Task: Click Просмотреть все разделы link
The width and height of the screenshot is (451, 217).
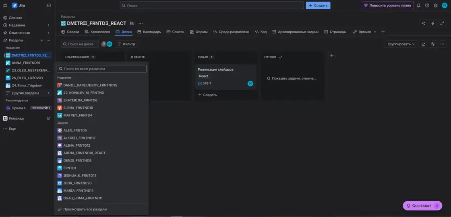Action: click(x=82, y=209)
